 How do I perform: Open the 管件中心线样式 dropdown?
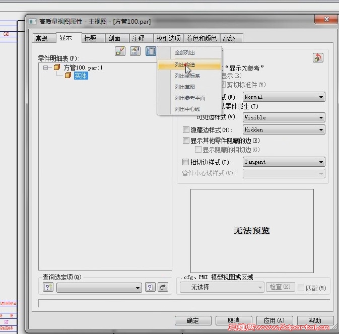click(284, 174)
